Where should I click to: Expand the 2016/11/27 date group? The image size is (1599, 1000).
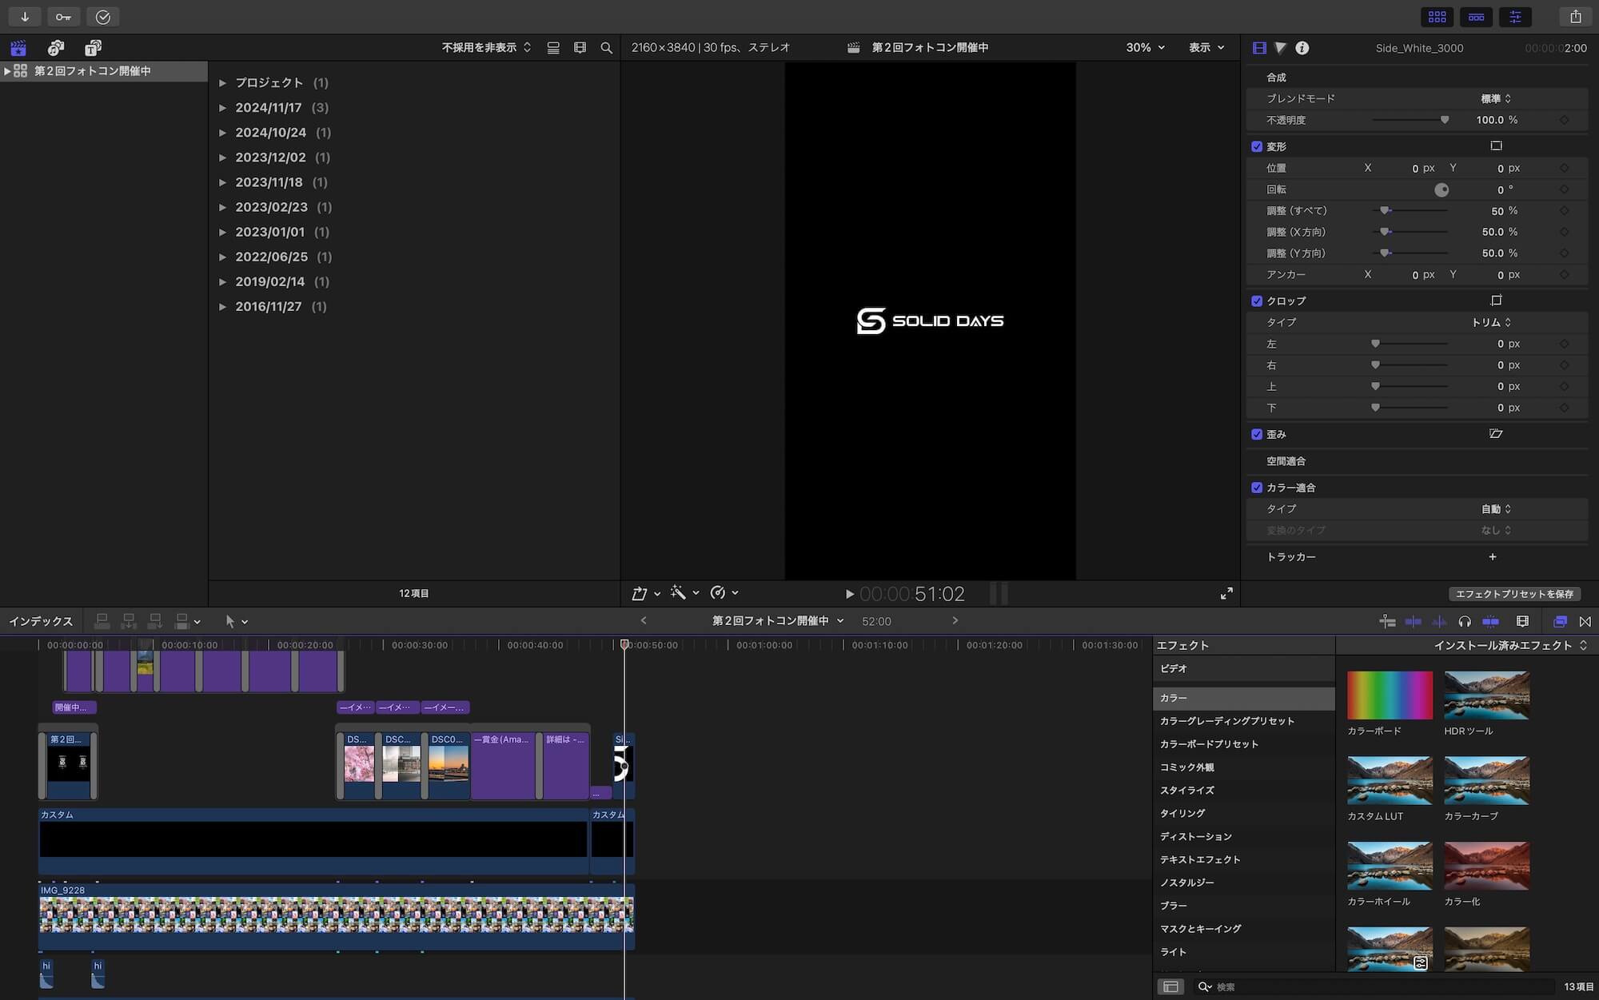pyautogui.click(x=223, y=307)
